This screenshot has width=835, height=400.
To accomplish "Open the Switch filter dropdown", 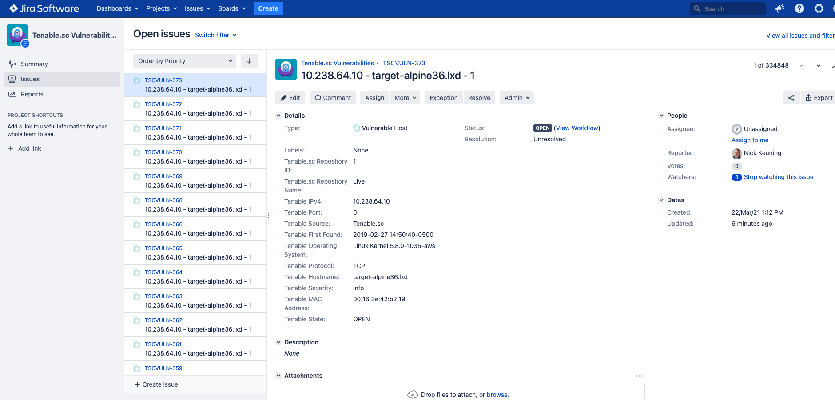I will click(216, 35).
